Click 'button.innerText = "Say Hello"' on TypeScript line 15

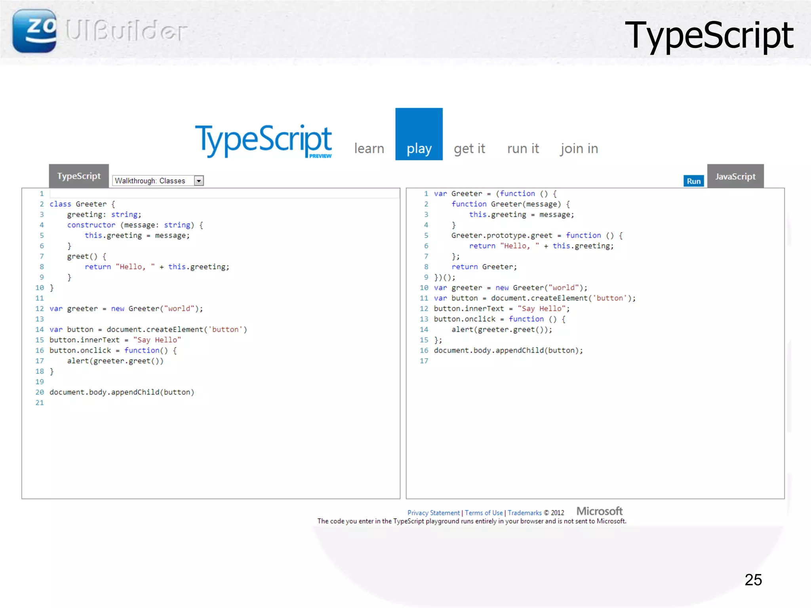click(115, 340)
